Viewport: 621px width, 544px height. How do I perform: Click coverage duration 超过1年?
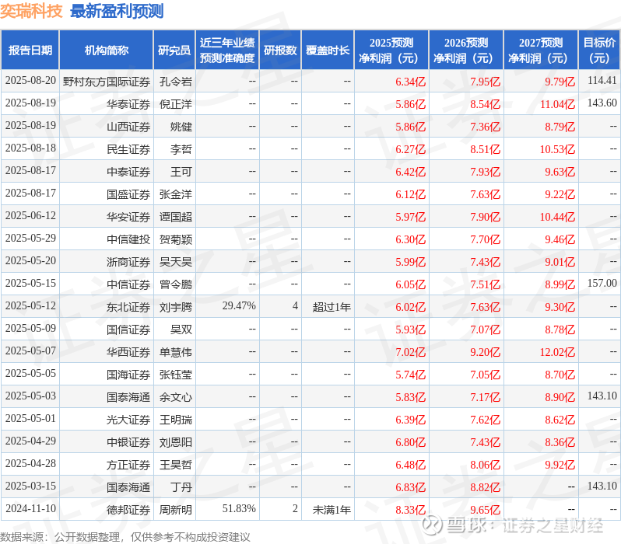tap(332, 307)
